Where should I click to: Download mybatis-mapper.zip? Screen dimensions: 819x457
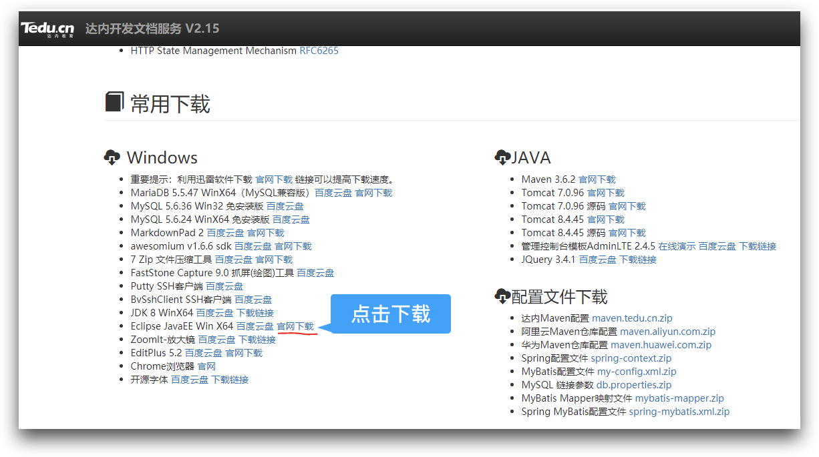pos(679,398)
